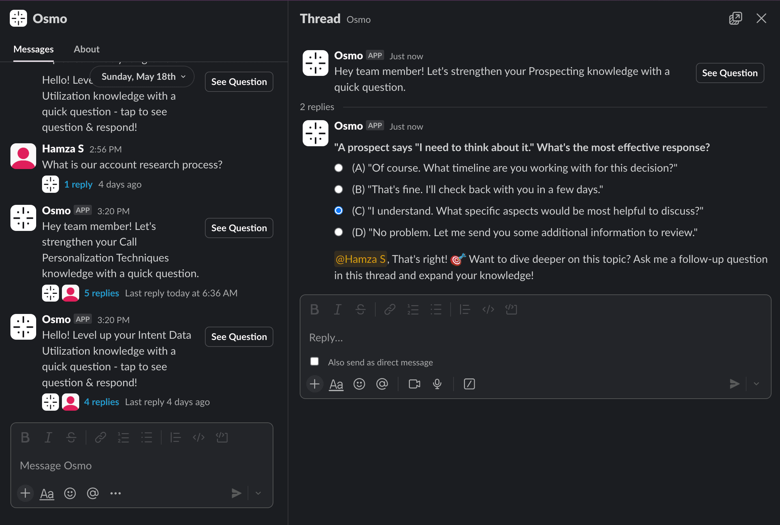The width and height of the screenshot is (780, 525).
Task: Expand send options arrow in thread composer
Action: coord(756,384)
